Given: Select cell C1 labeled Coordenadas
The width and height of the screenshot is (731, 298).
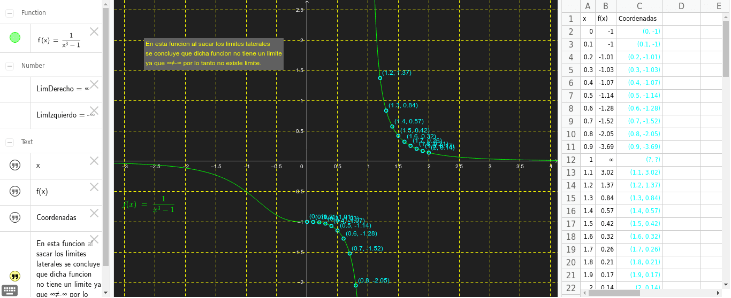Looking at the screenshot, I should pyautogui.click(x=639, y=19).
